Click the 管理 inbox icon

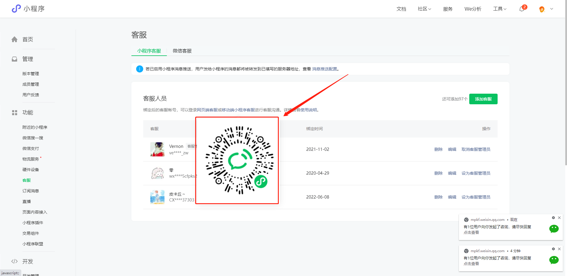pos(14,59)
